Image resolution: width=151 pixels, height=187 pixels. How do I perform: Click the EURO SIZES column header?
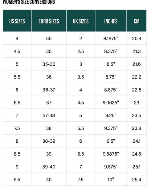[49, 21]
